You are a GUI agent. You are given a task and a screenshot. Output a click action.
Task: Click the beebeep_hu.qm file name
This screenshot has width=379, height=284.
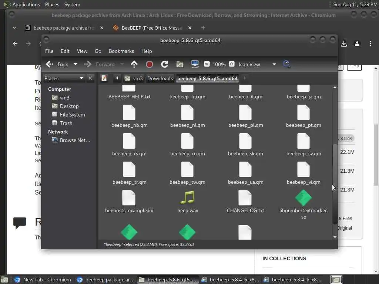pyautogui.click(x=187, y=97)
